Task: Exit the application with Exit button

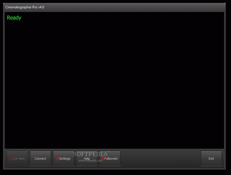Action: point(211,158)
